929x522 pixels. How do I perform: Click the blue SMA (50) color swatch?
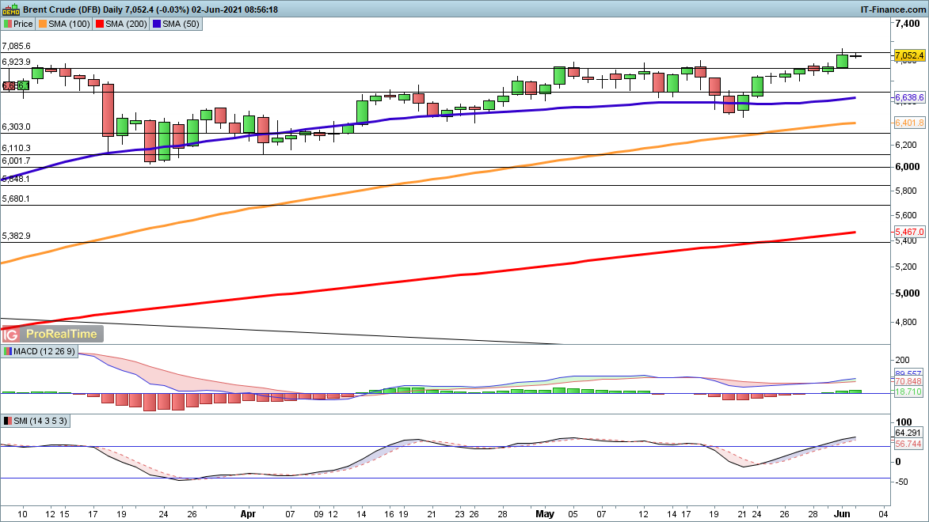tap(158, 25)
